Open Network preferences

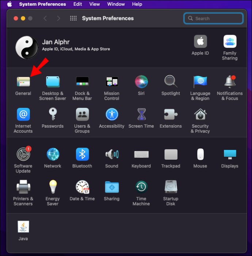(53, 154)
